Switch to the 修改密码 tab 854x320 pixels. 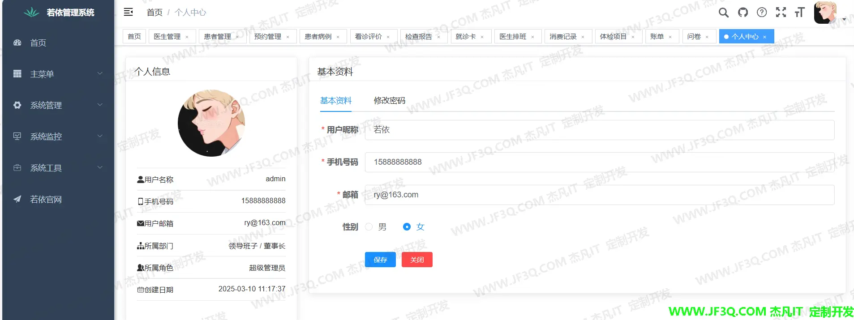point(389,101)
